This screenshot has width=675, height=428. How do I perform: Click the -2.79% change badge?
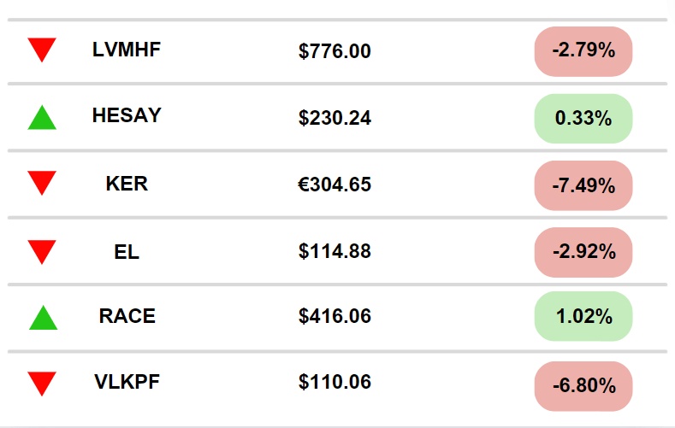coord(583,51)
